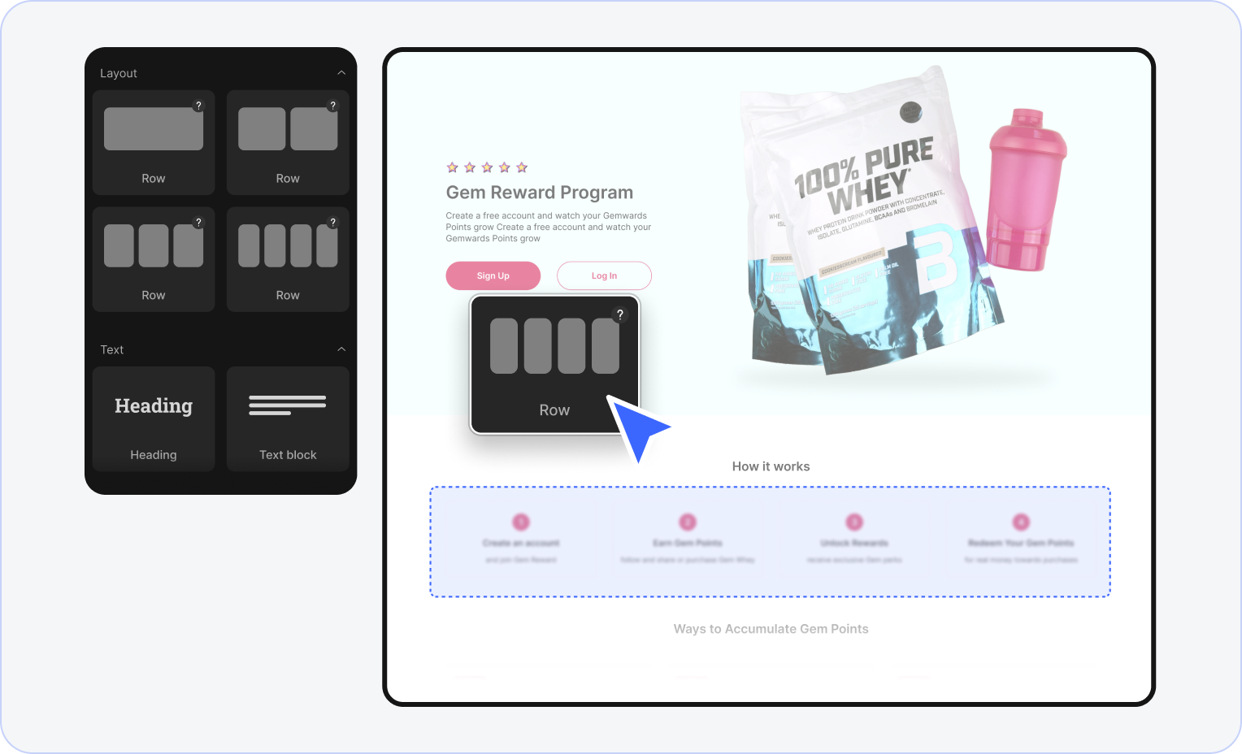Add the Text block element
This screenshot has width=1242, height=754.
pos(287,418)
